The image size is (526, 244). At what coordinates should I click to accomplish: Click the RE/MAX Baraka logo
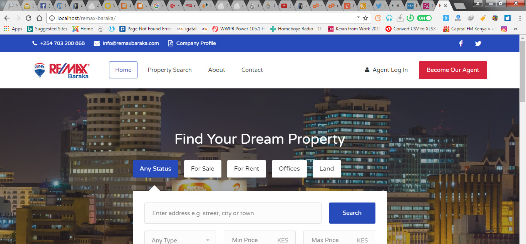click(62, 70)
